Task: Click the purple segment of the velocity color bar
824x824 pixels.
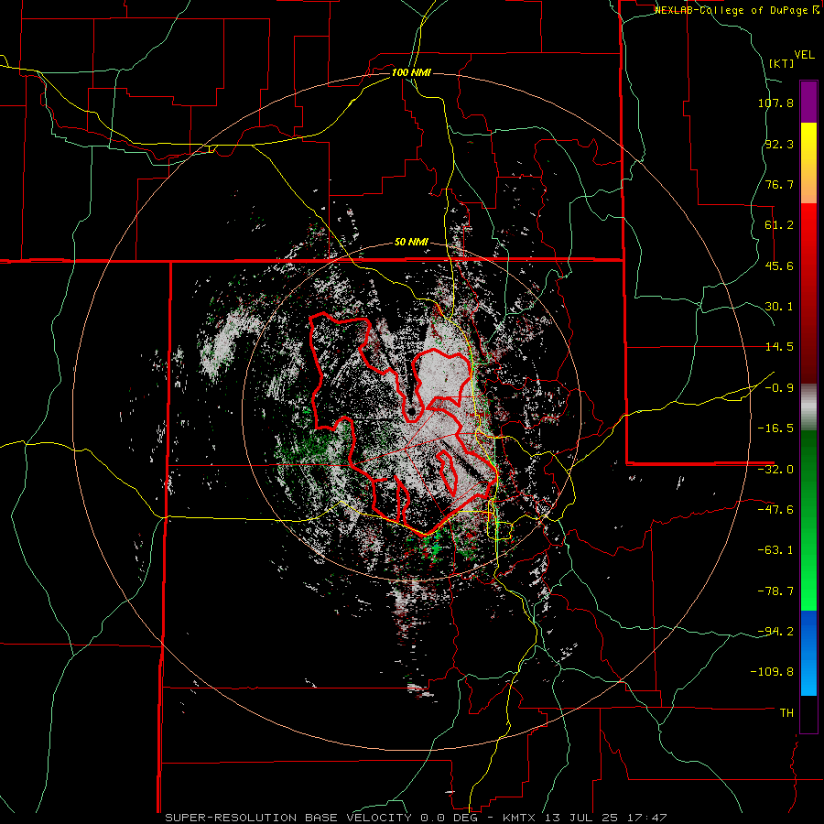Action: tap(808, 103)
